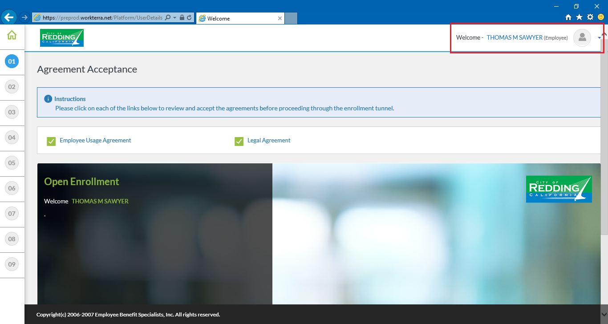Open Legal Agreement link
This screenshot has width=608, height=324.
(x=269, y=140)
